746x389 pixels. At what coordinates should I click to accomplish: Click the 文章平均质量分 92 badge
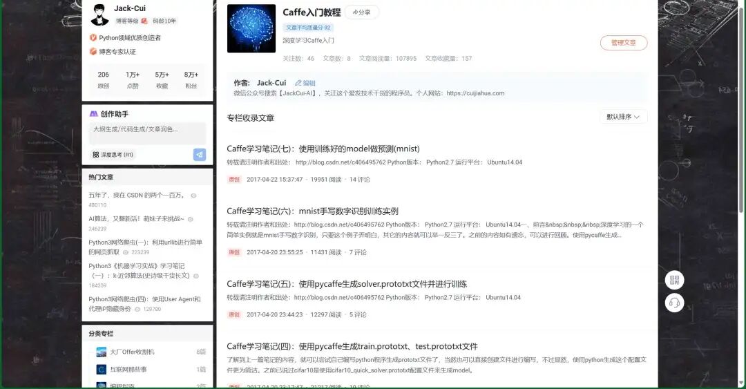(308, 28)
